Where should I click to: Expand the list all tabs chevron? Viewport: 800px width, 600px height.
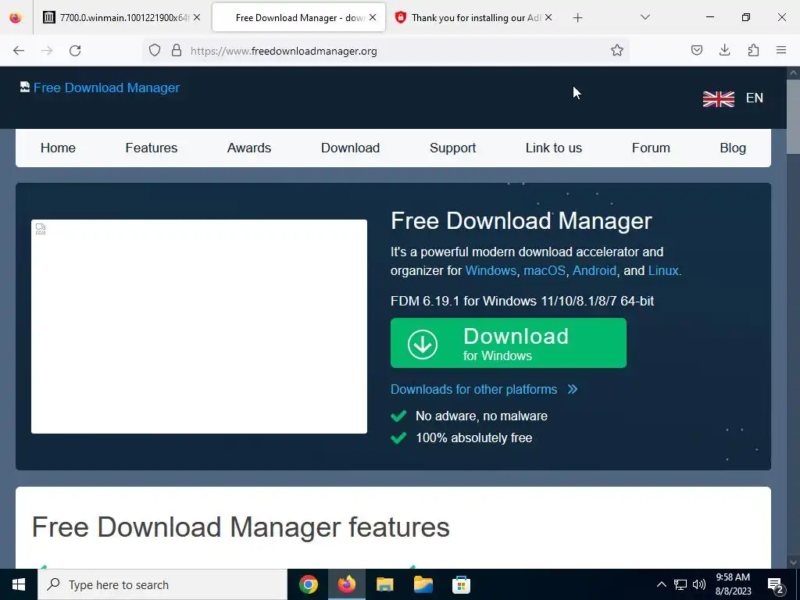pyautogui.click(x=645, y=17)
